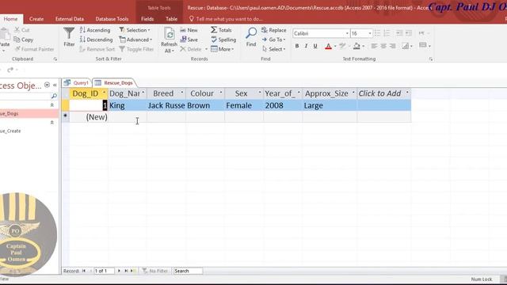Open the Database Tools ribbon tab

click(x=112, y=19)
